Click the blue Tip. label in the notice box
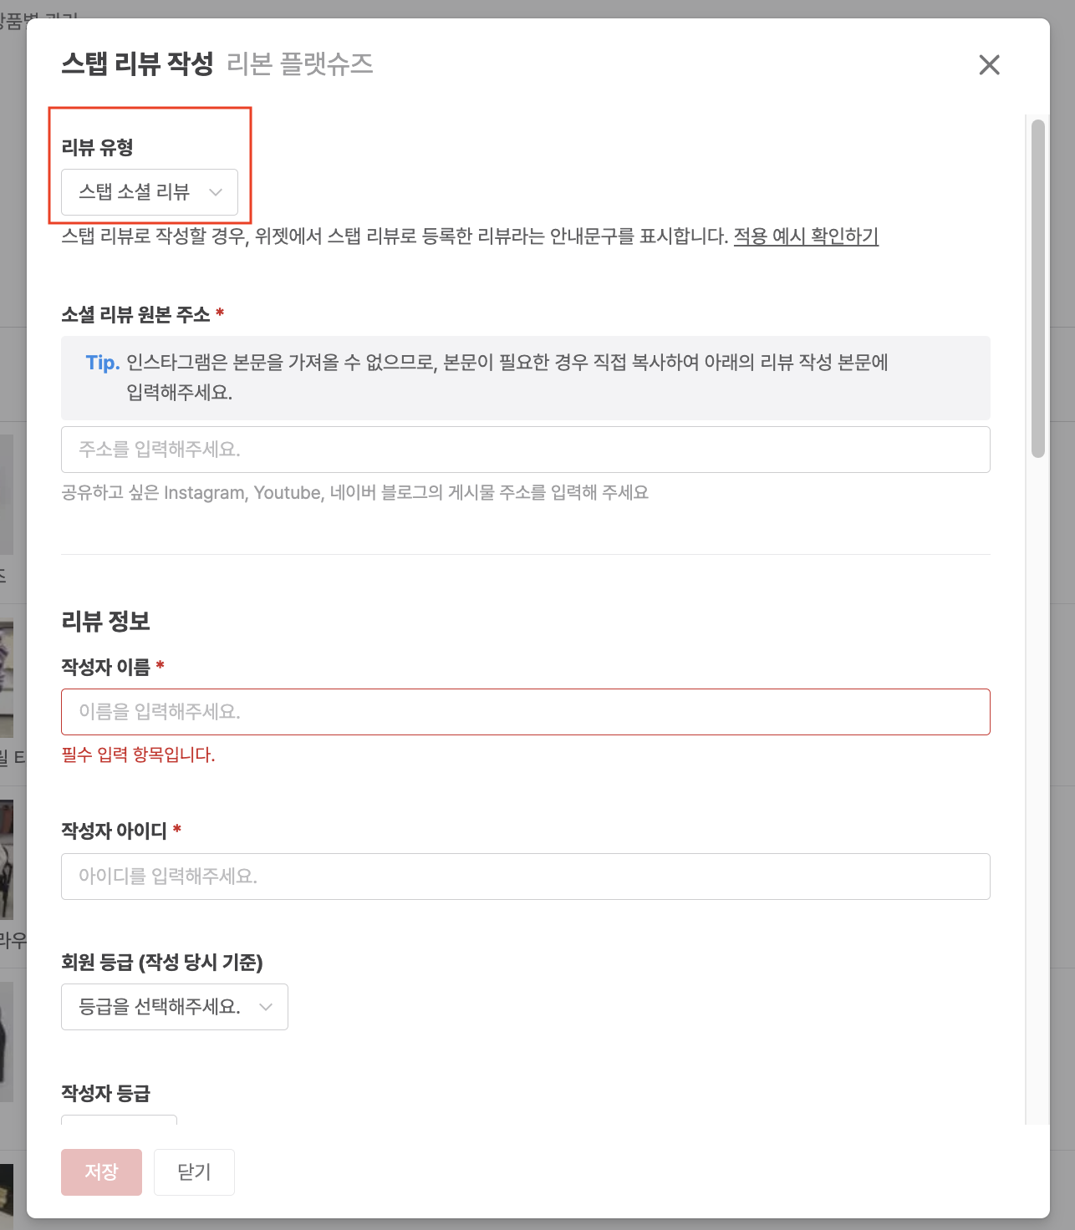The height and width of the screenshot is (1230, 1075). point(103,363)
